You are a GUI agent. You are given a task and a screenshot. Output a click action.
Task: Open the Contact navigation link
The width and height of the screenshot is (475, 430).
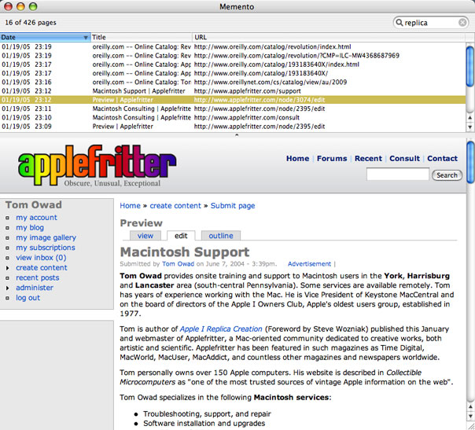click(x=442, y=158)
